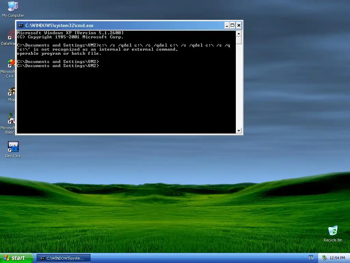Click the cmd window scrollbar thumb
This screenshot has width=350, height=263.
point(239,40)
